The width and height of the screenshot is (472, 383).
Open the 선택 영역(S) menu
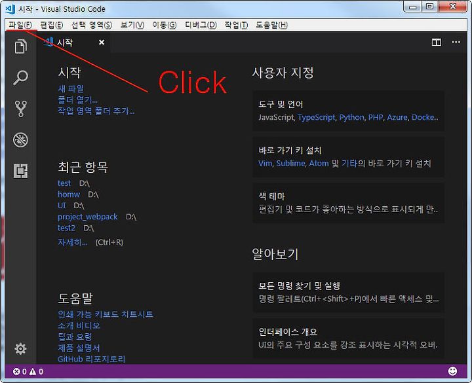(x=92, y=25)
